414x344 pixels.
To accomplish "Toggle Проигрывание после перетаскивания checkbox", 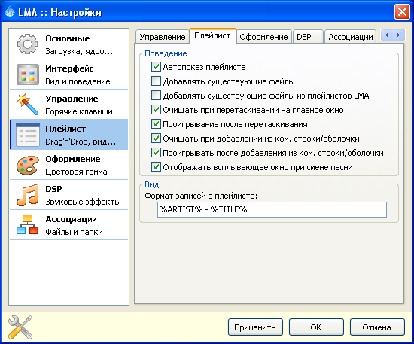I will (156, 124).
